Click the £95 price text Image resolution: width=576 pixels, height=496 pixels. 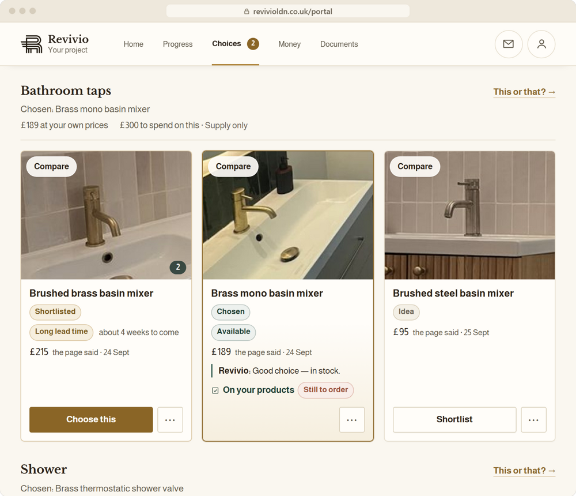[401, 332]
